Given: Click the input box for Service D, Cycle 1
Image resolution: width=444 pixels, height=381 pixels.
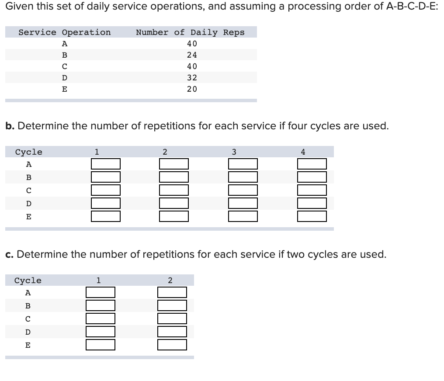Looking at the screenshot, I should click(x=105, y=203).
